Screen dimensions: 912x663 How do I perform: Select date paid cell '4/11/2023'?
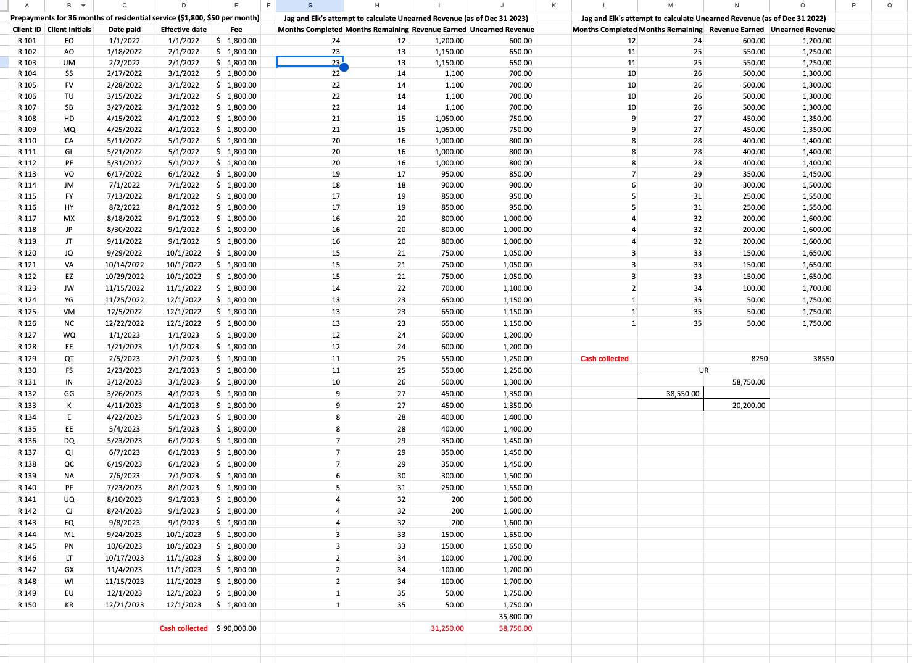pos(125,405)
